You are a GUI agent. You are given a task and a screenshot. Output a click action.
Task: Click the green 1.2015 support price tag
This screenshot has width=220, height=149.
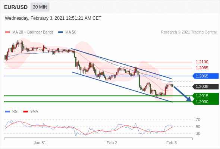(x=205, y=96)
